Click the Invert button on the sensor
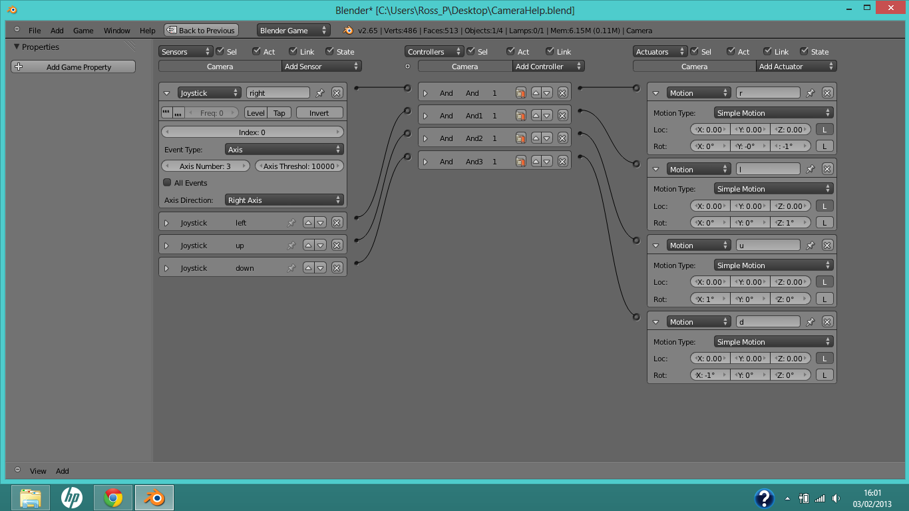Viewport: 909px width, 511px height. click(x=319, y=113)
